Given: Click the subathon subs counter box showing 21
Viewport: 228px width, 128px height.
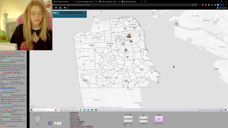Looking at the screenshot, I should [159, 119].
